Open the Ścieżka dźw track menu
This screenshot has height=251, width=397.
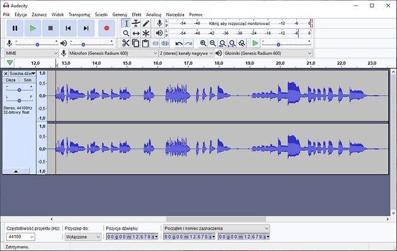(x=23, y=74)
